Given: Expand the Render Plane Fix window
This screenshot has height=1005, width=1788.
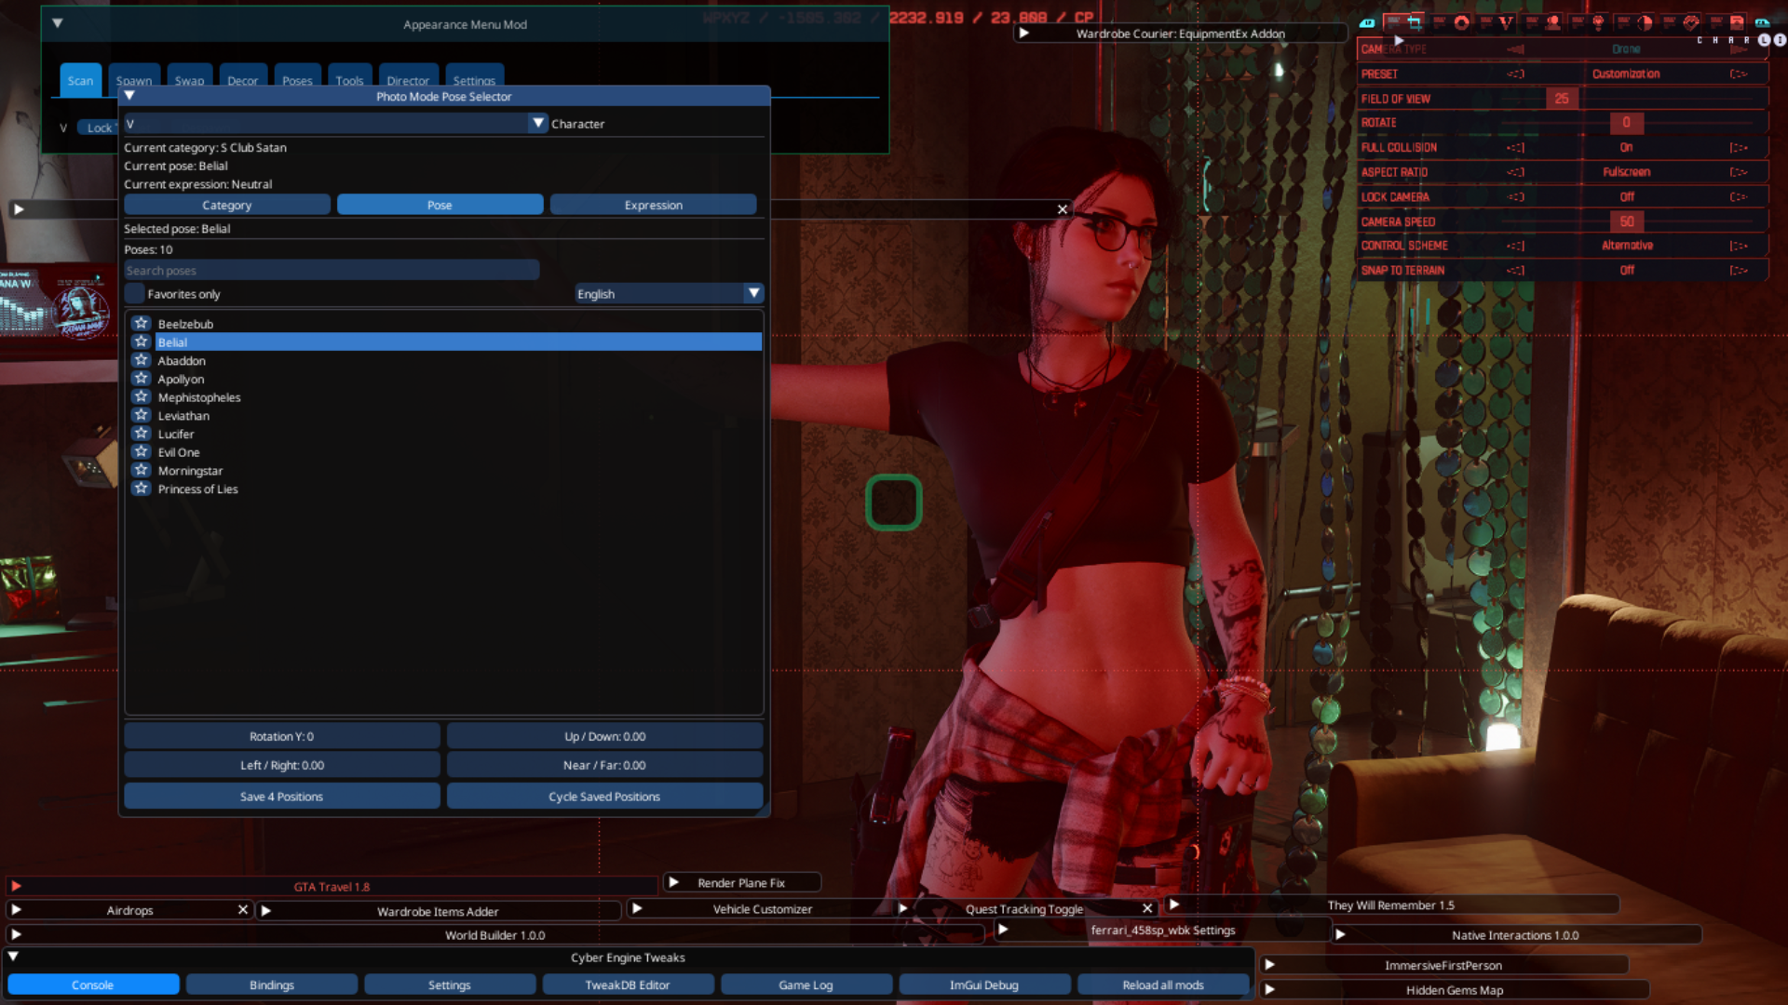Looking at the screenshot, I should 673,882.
